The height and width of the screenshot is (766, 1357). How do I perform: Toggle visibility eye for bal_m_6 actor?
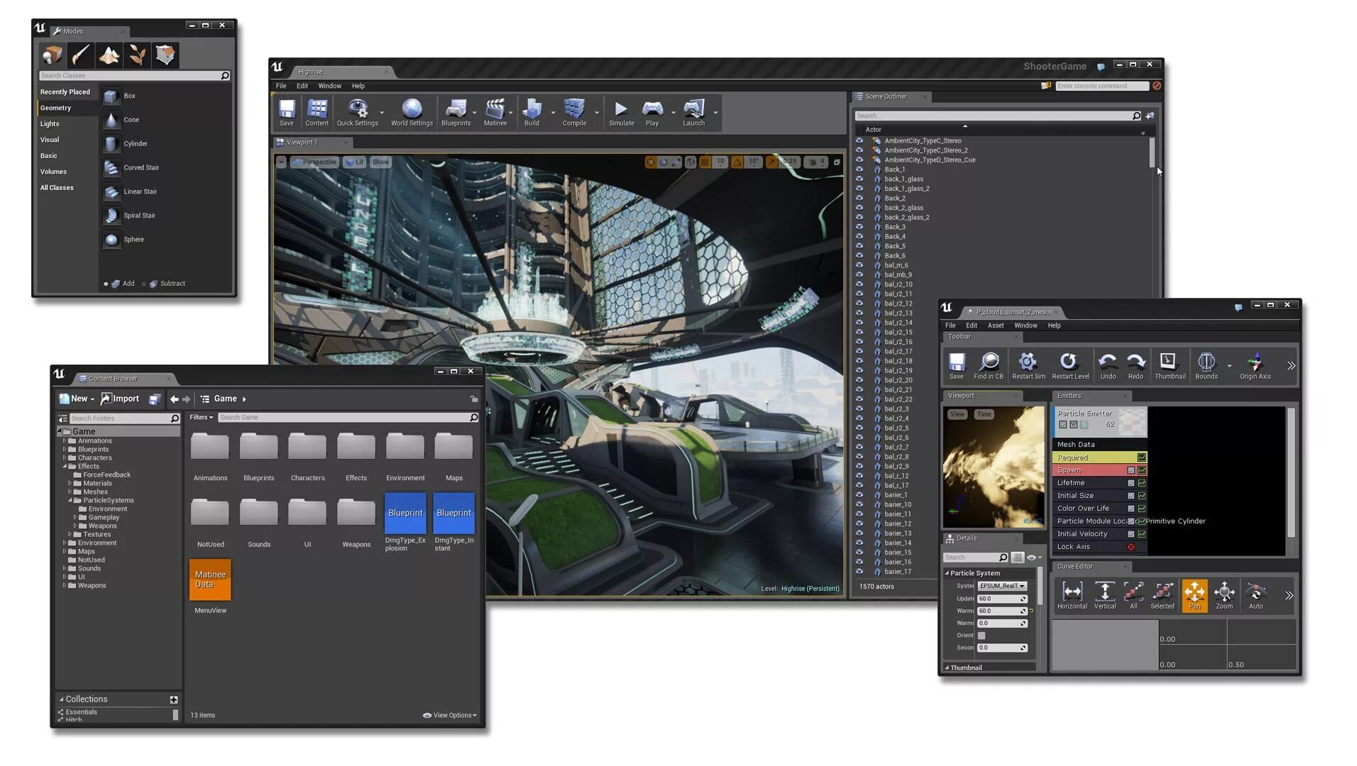click(859, 265)
